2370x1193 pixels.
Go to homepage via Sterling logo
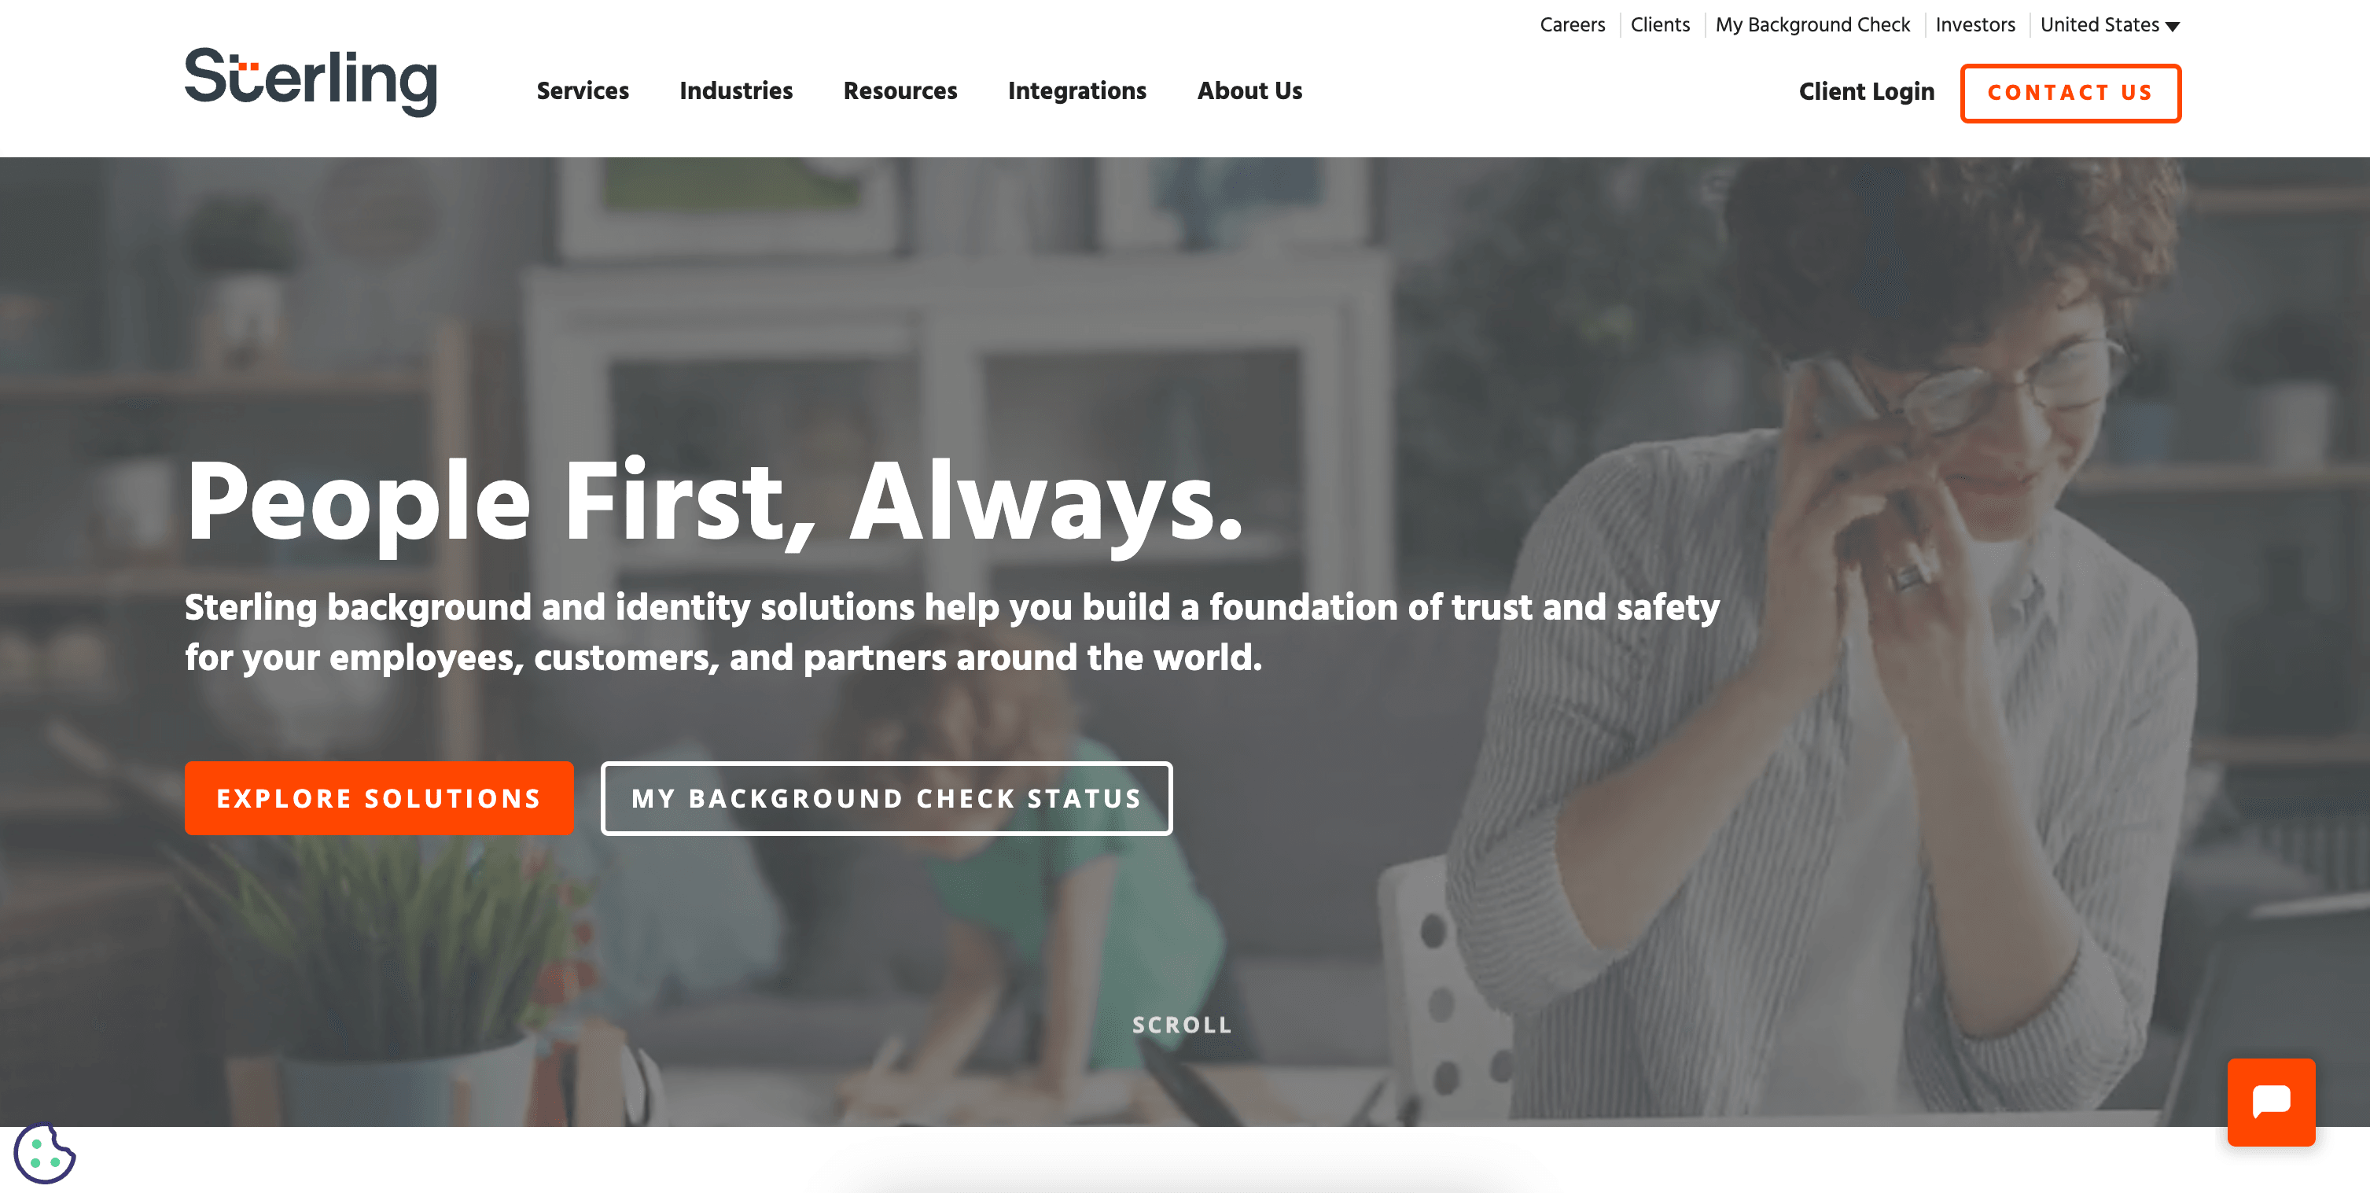tap(311, 82)
